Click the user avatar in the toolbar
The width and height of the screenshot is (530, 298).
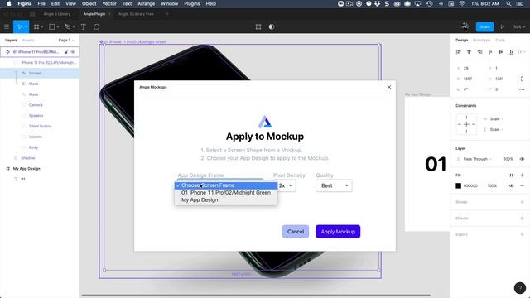(465, 26)
